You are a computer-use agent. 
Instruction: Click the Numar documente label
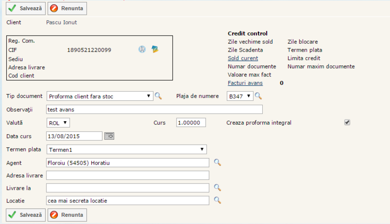coord(252,67)
